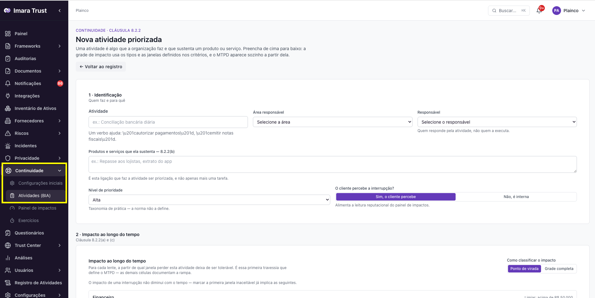Open Riscos menu entry
Viewport: 595px width, 298px height.
pyautogui.click(x=34, y=133)
